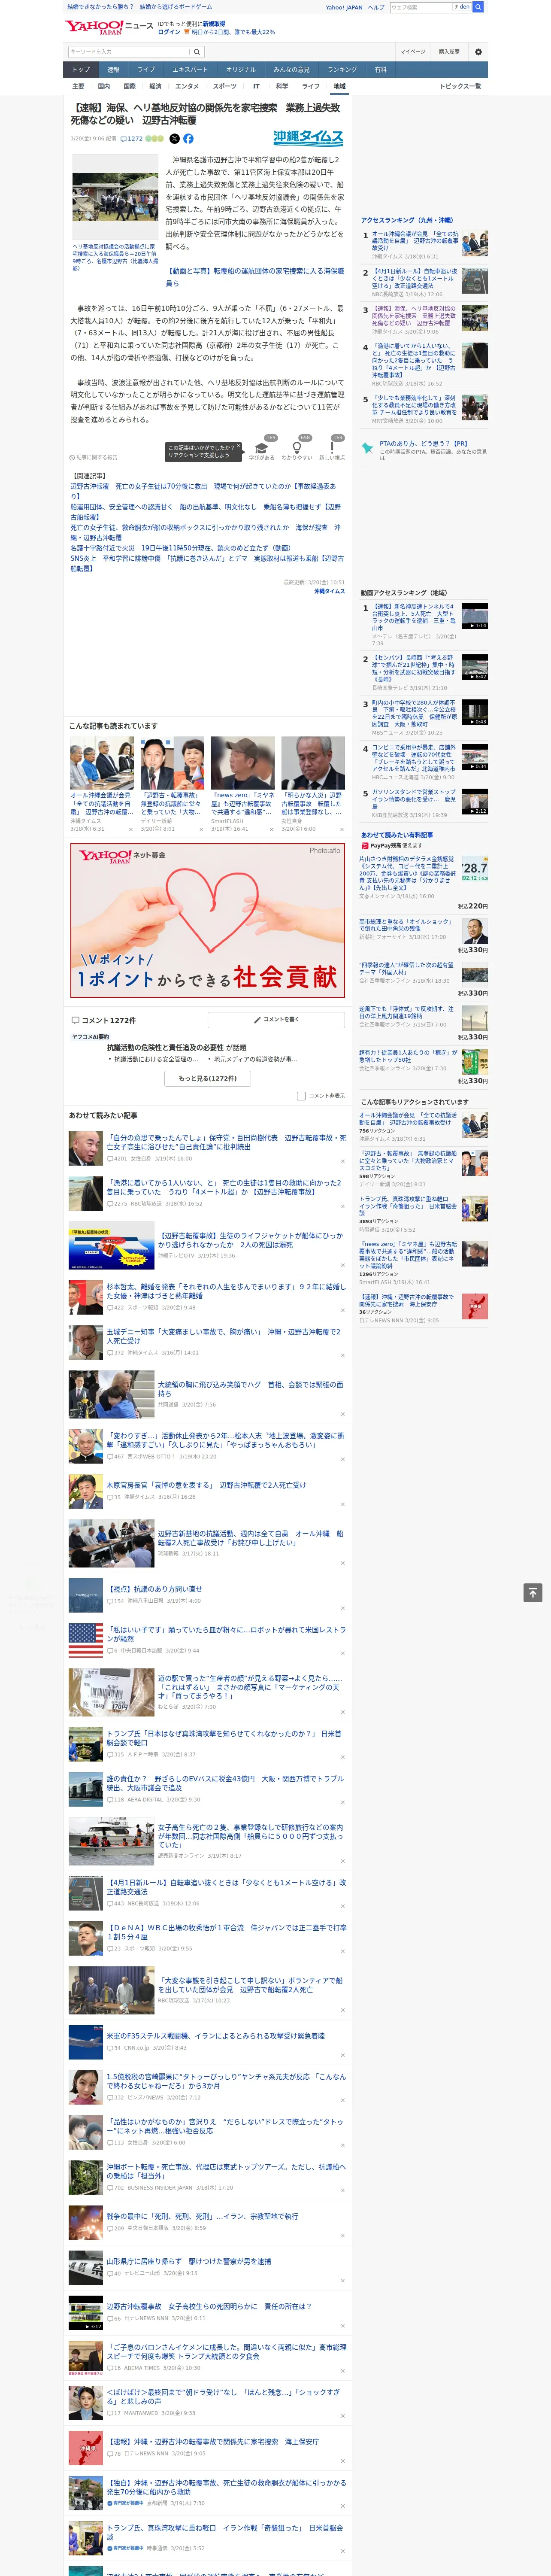Open the 道の駅で買った article
Viewport: 551px width, 2576px height.
click(250, 1687)
